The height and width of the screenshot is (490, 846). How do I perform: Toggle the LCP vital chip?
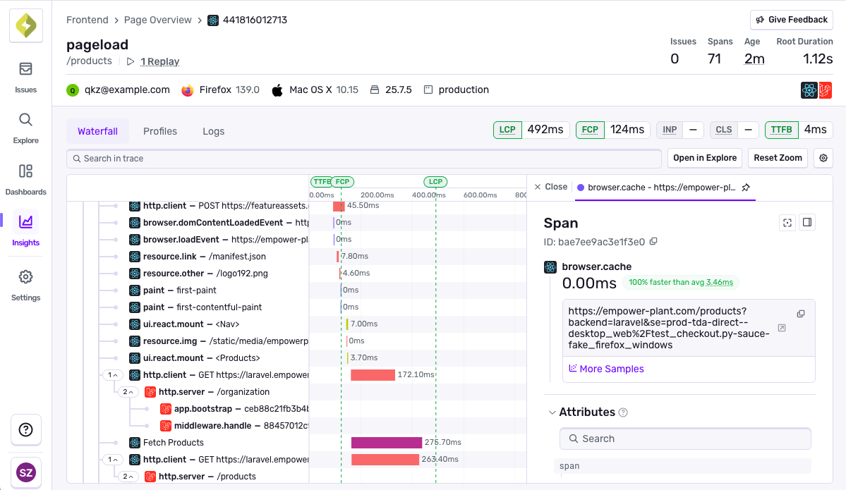507,130
